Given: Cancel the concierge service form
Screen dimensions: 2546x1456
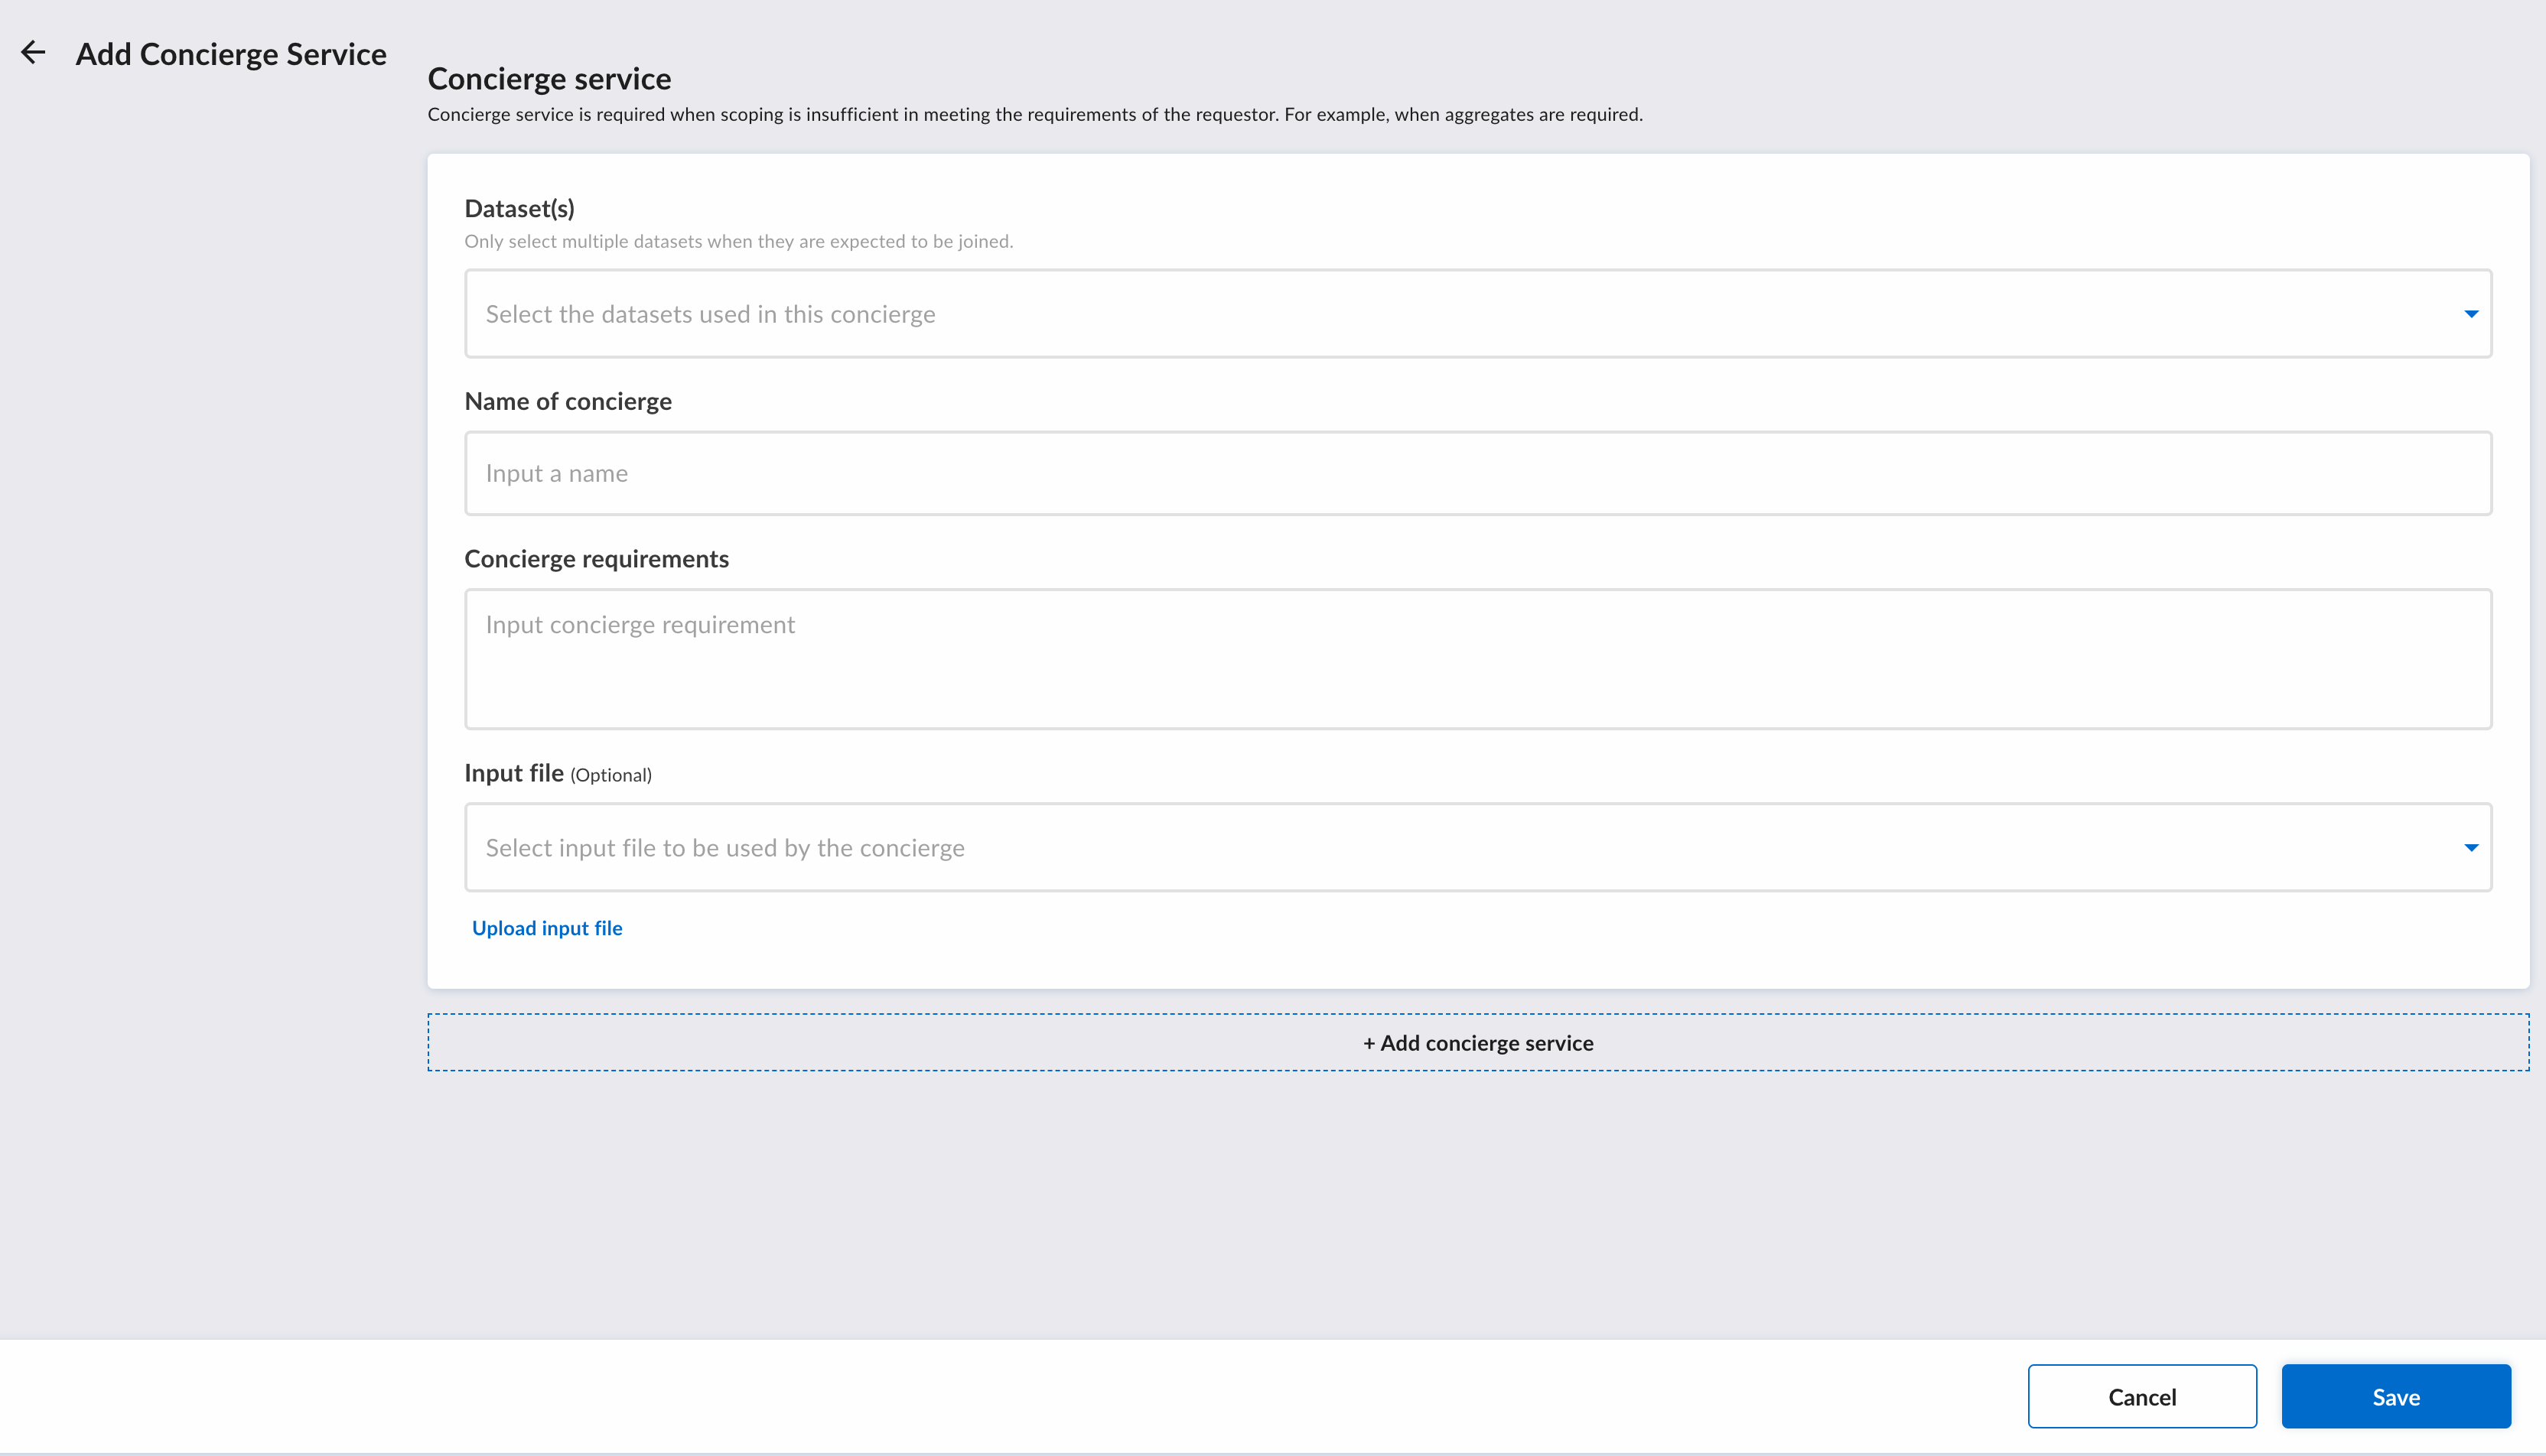Looking at the screenshot, I should pos(2142,1396).
